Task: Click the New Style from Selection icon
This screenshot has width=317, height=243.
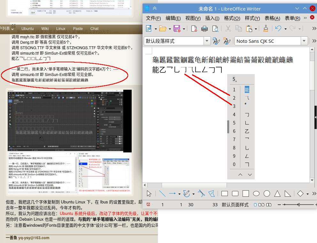Action: [x=227, y=41]
